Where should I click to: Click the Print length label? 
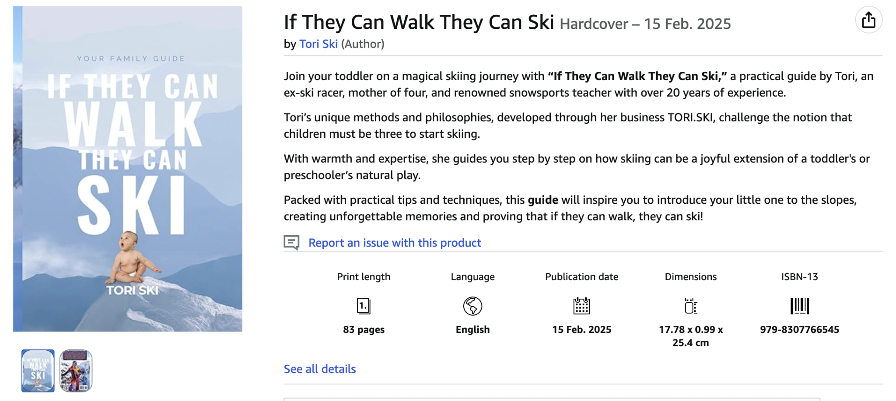click(x=364, y=277)
